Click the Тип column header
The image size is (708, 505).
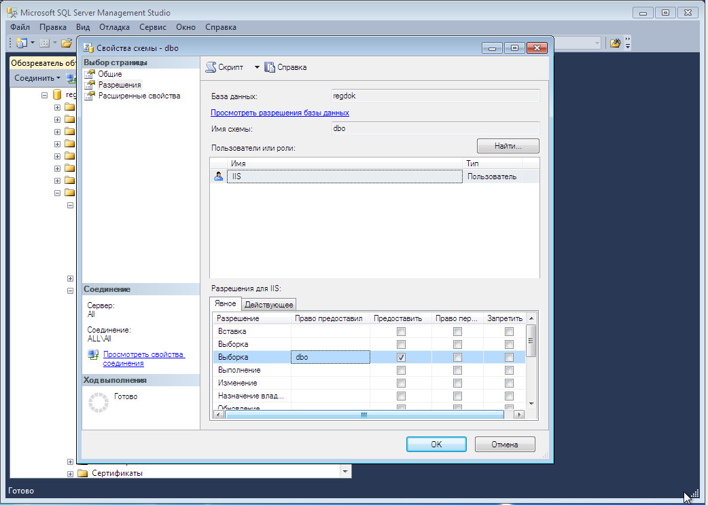point(492,163)
